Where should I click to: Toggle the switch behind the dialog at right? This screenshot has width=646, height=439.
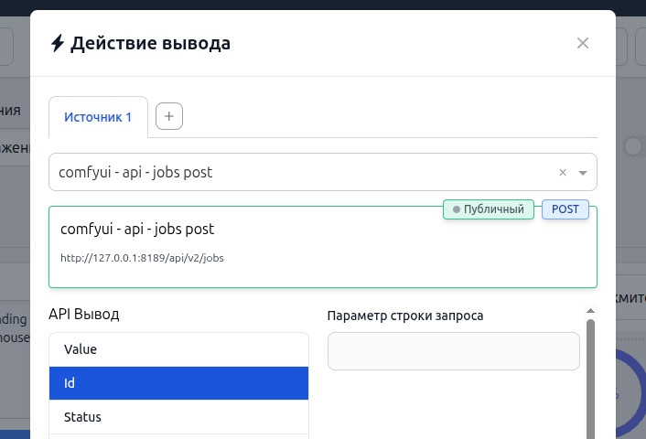(633, 146)
